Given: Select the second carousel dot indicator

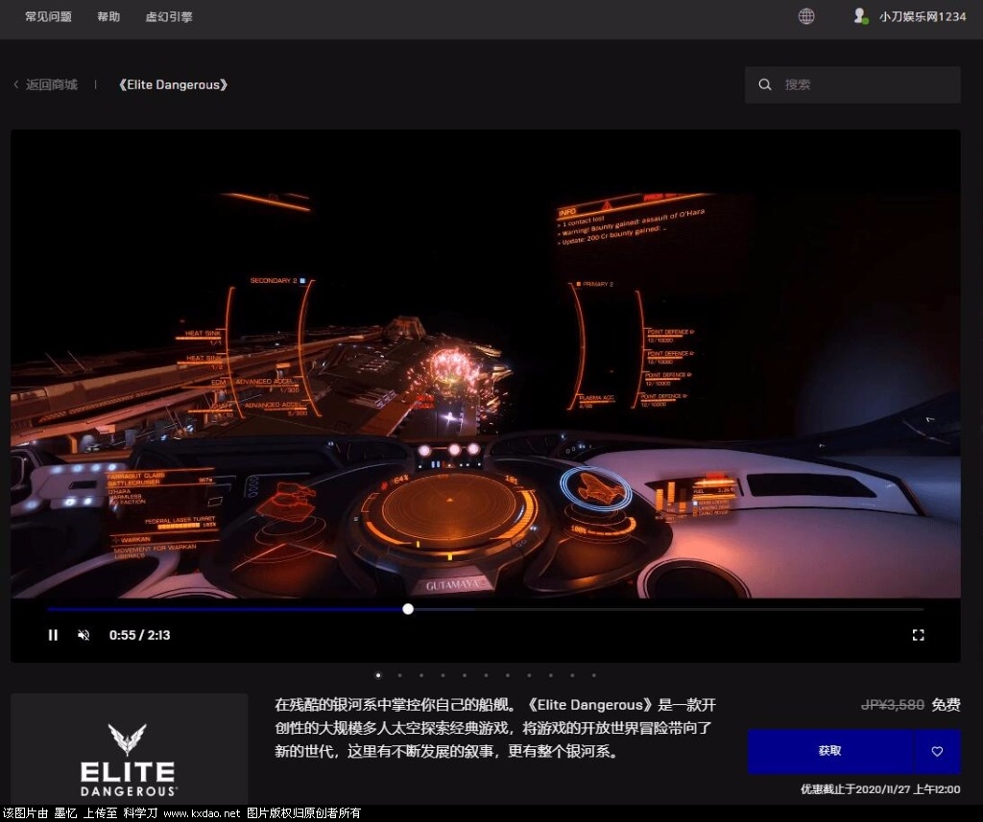Looking at the screenshot, I should coord(399,675).
